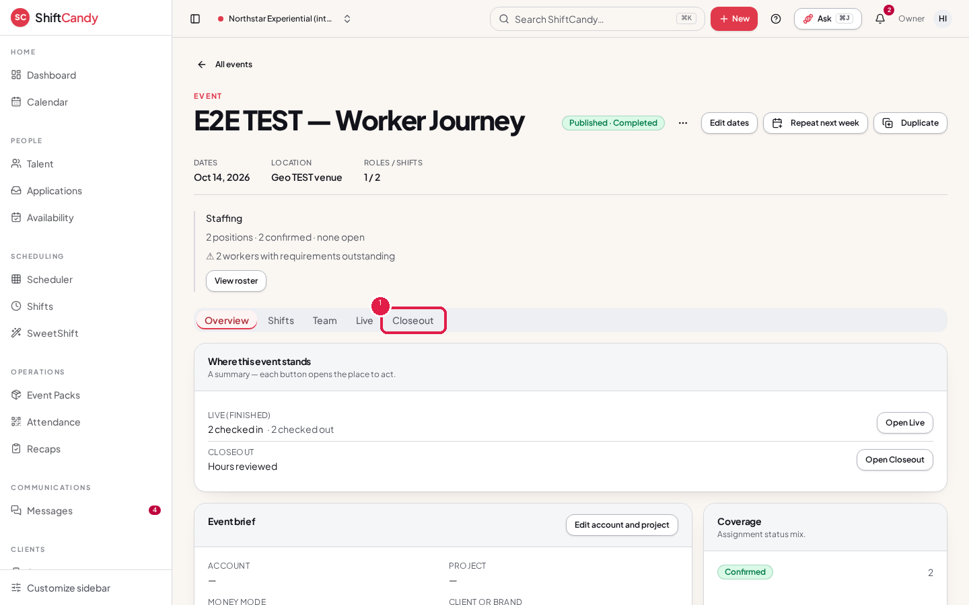Click the Messages unread count badge
Image resolution: width=969 pixels, height=605 pixels.
(155, 510)
